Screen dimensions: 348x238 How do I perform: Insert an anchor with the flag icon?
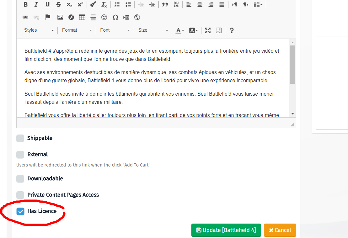[47, 17]
